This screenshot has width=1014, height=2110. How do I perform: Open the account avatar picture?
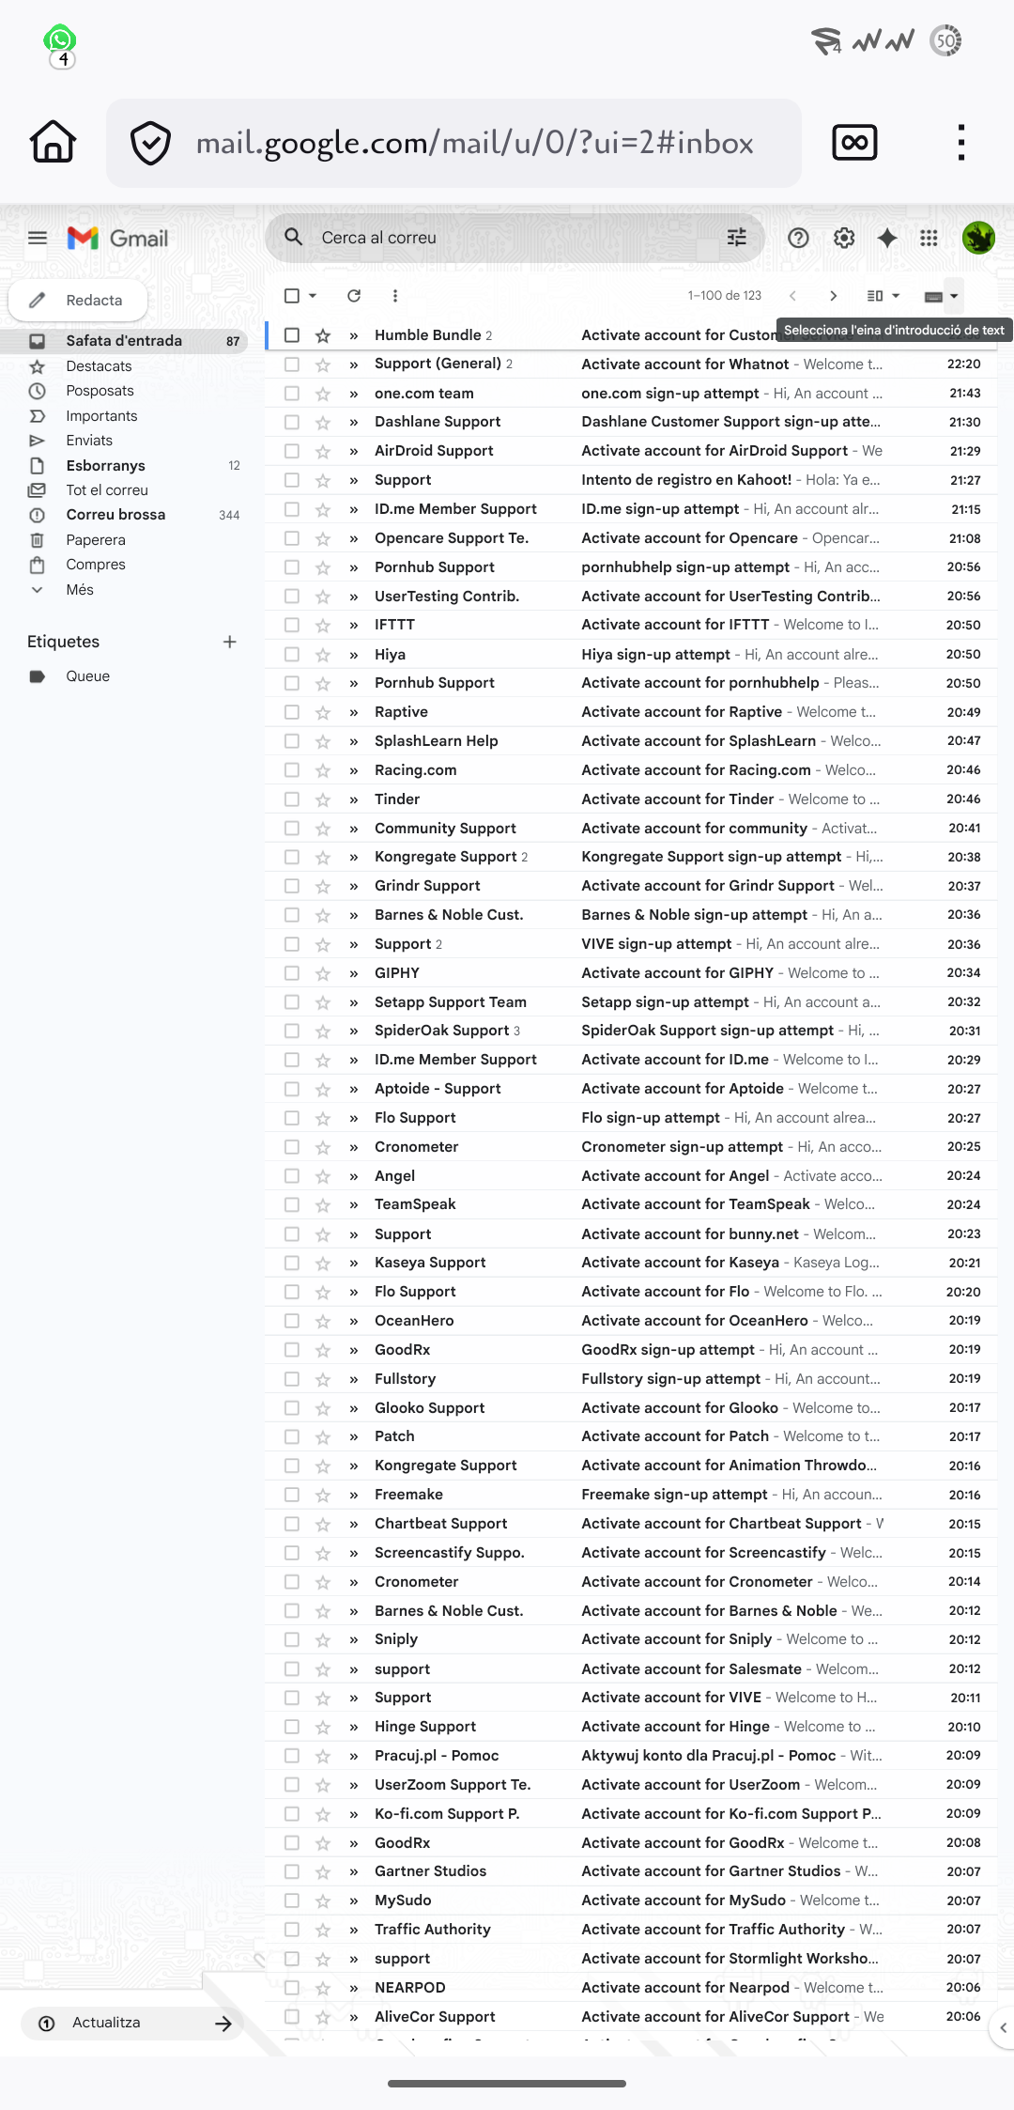(978, 238)
